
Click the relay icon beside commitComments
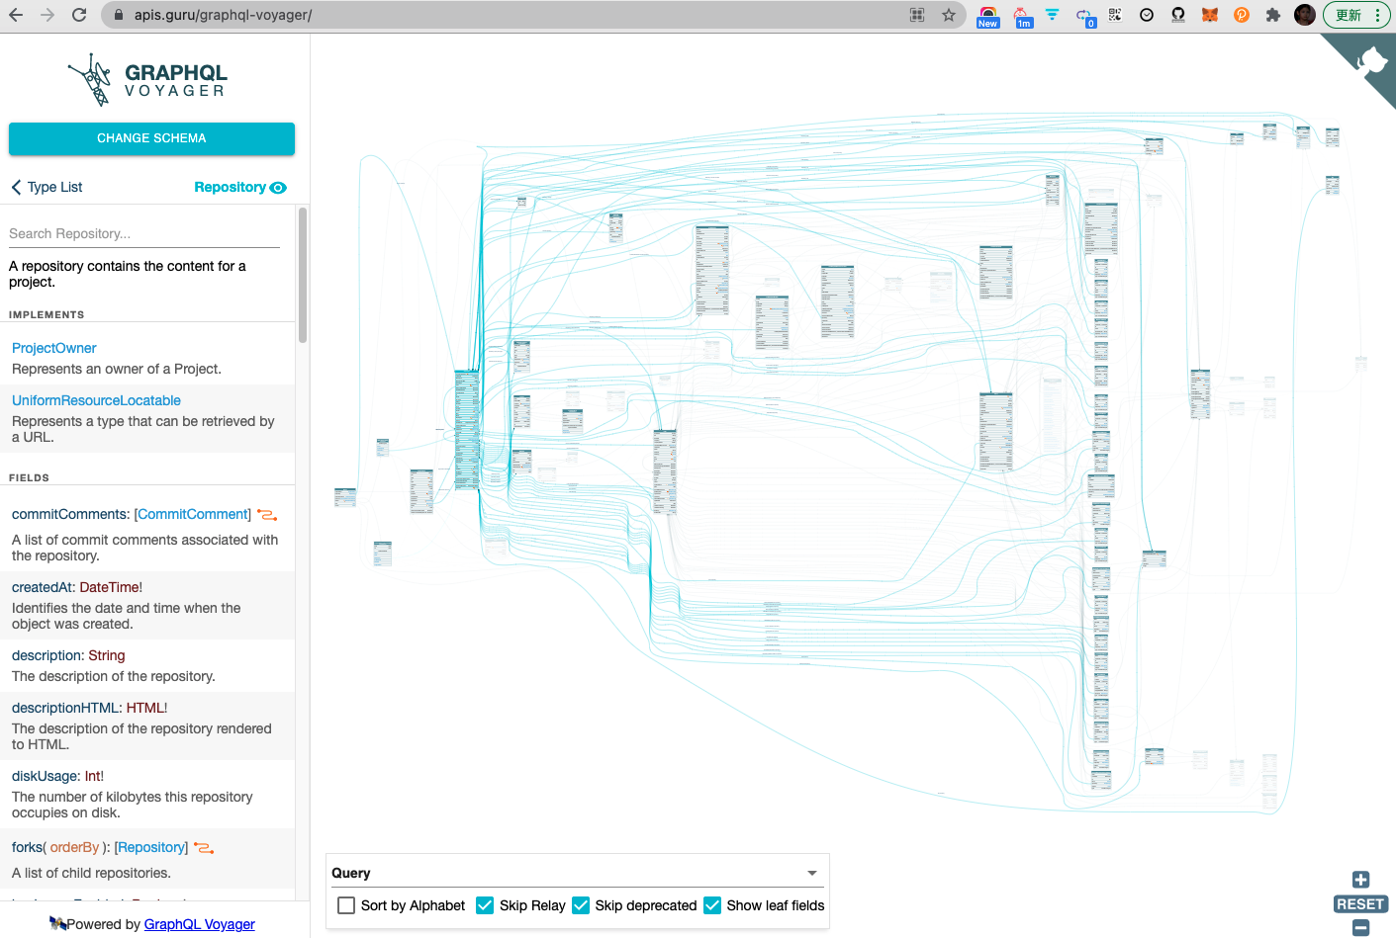tap(267, 515)
